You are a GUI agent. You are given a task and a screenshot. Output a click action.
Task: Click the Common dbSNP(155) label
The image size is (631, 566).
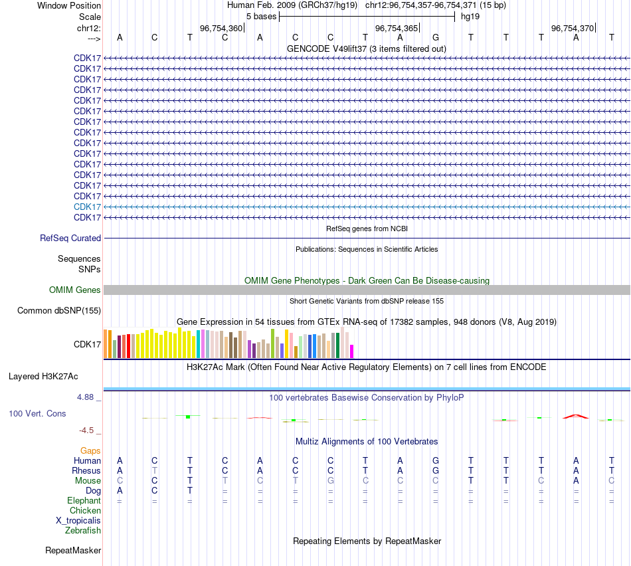[x=58, y=311]
